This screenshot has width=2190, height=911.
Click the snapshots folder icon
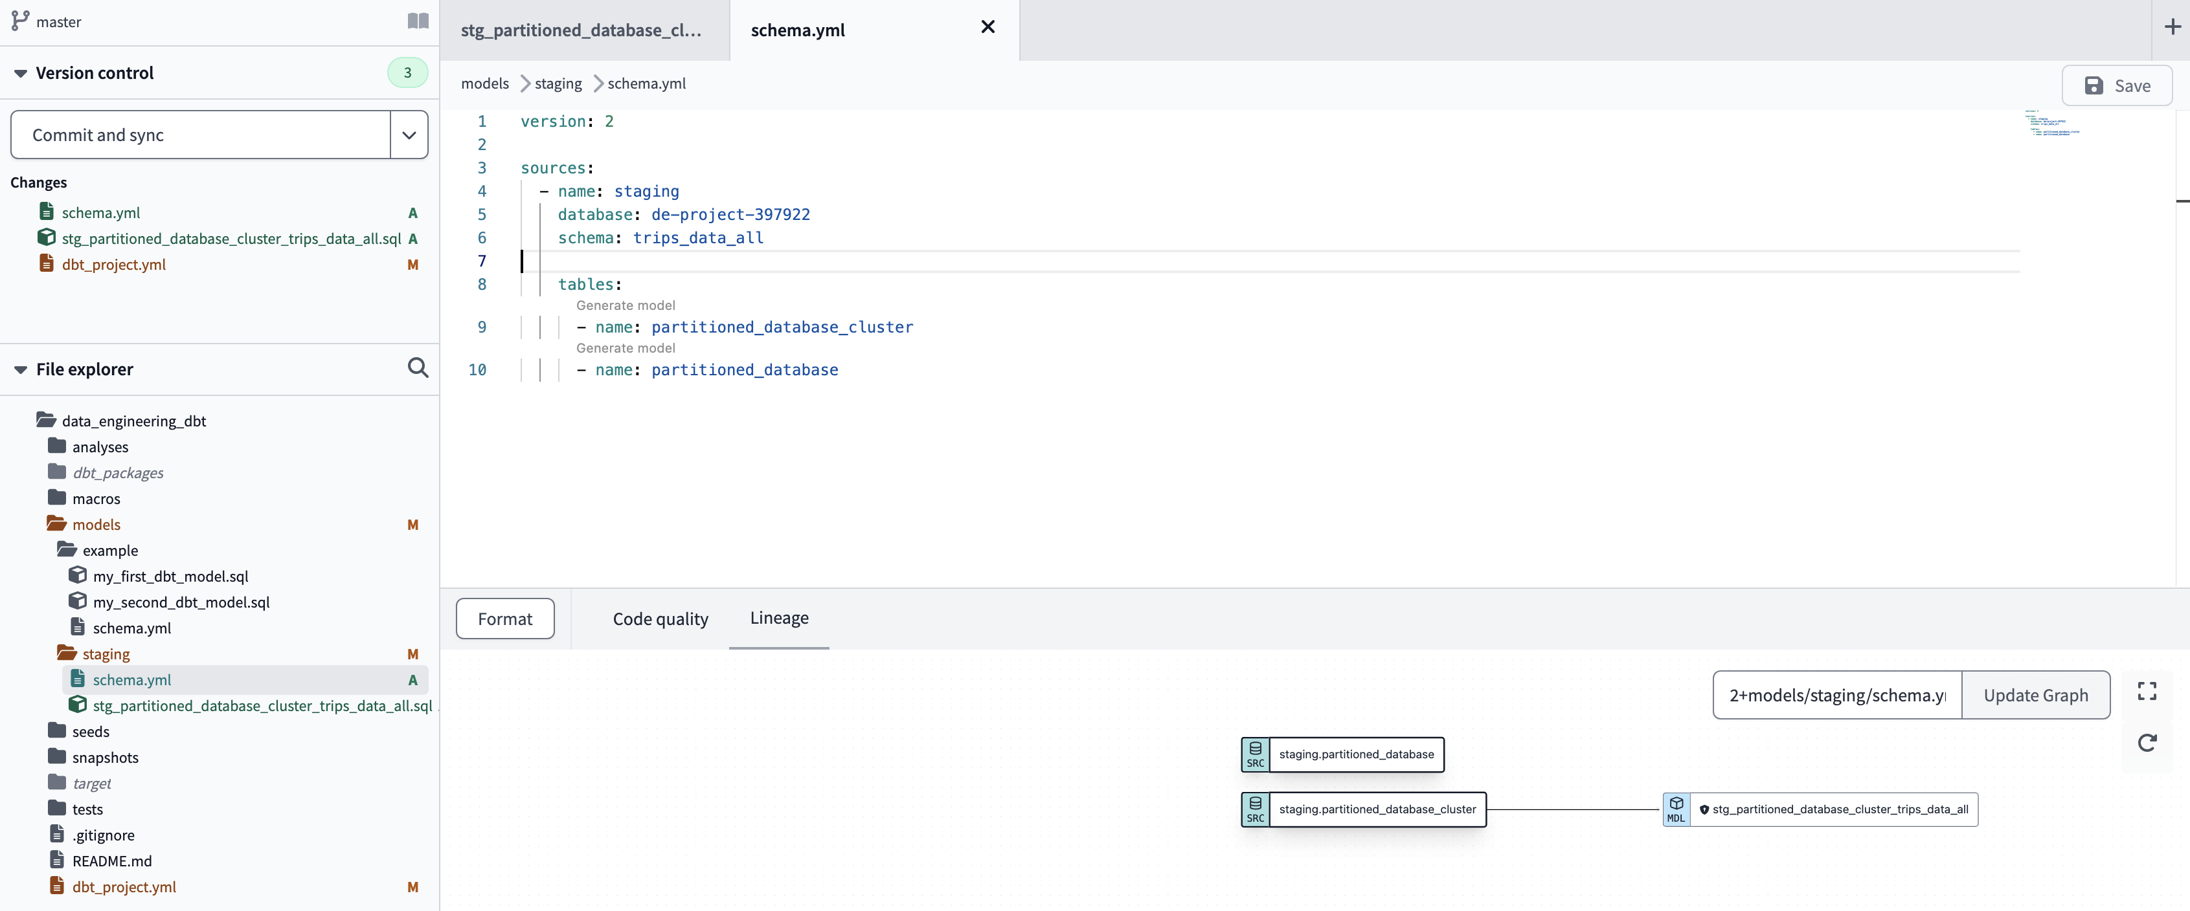tap(57, 756)
